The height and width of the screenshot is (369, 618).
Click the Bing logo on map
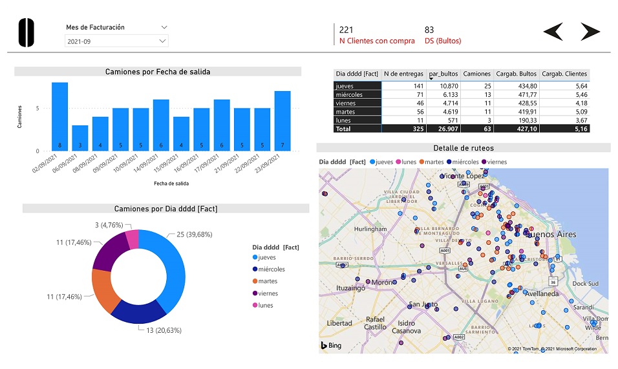(x=331, y=345)
